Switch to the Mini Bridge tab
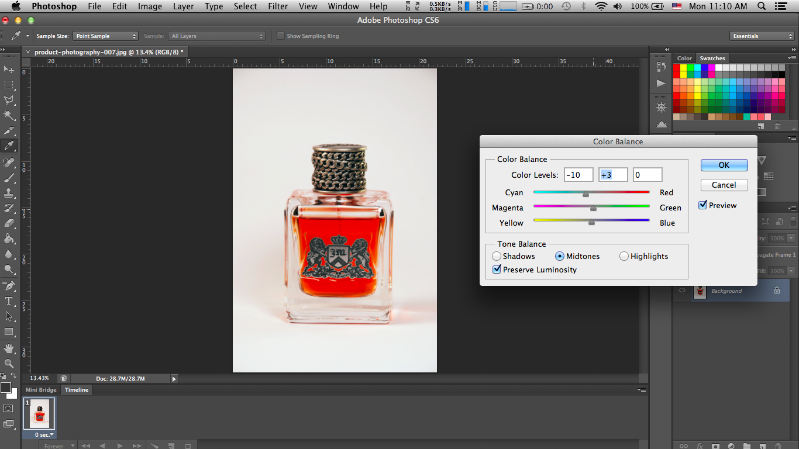799x449 pixels. pyautogui.click(x=41, y=390)
